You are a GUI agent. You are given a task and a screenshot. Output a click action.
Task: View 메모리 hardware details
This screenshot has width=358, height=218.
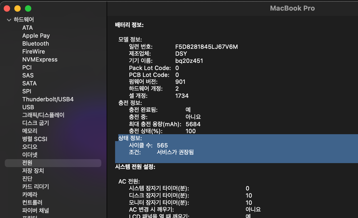click(29, 131)
